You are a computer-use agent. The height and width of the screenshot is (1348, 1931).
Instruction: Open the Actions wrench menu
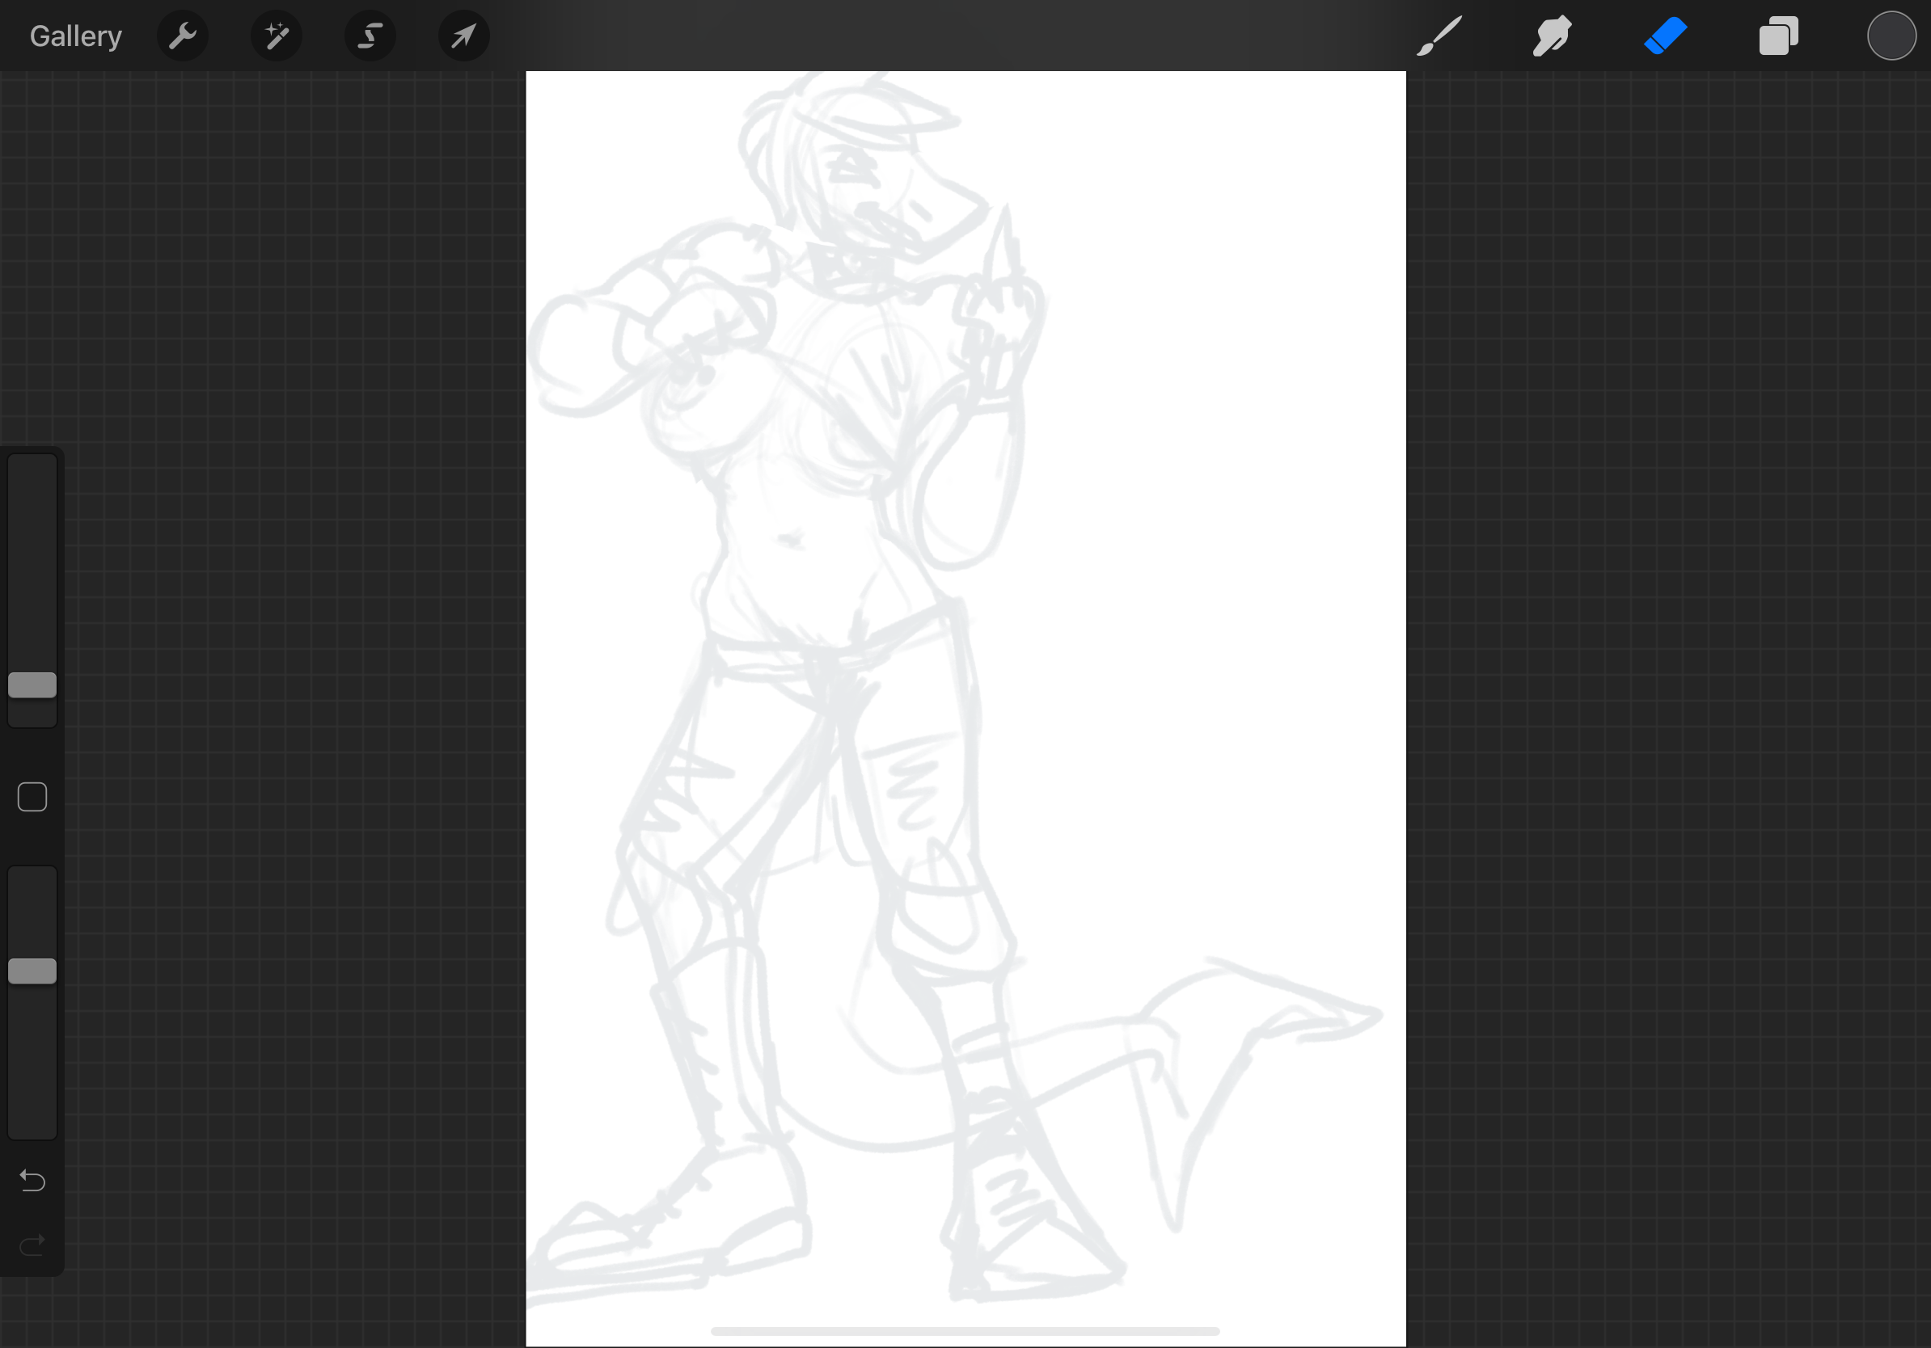pyautogui.click(x=183, y=36)
